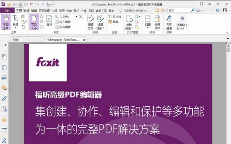Viewport: 231px width, 144px height.
Task: Switch to the Share (共享) tab
Action: [84, 10]
